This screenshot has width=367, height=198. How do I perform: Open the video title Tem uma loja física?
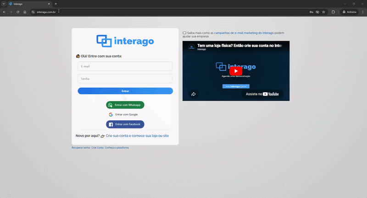(x=239, y=45)
